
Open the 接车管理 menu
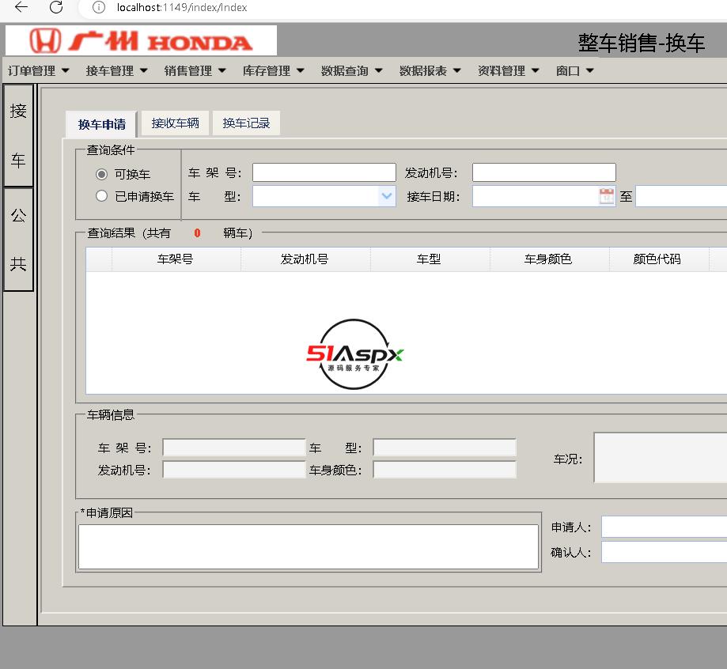(x=117, y=70)
